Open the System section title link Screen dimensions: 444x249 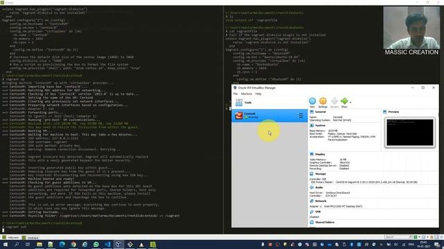pyautogui.click(x=321, y=125)
